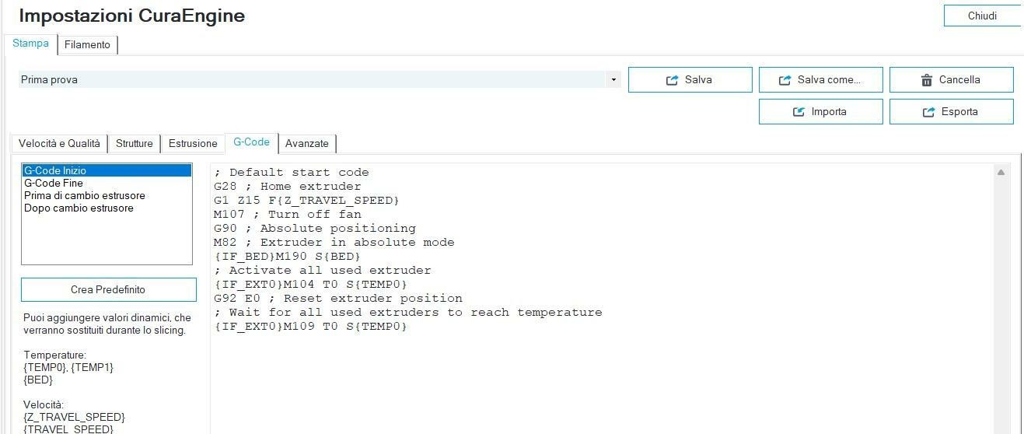Switch to the Filamento tab
The width and height of the screenshot is (1024, 434).
(87, 45)
